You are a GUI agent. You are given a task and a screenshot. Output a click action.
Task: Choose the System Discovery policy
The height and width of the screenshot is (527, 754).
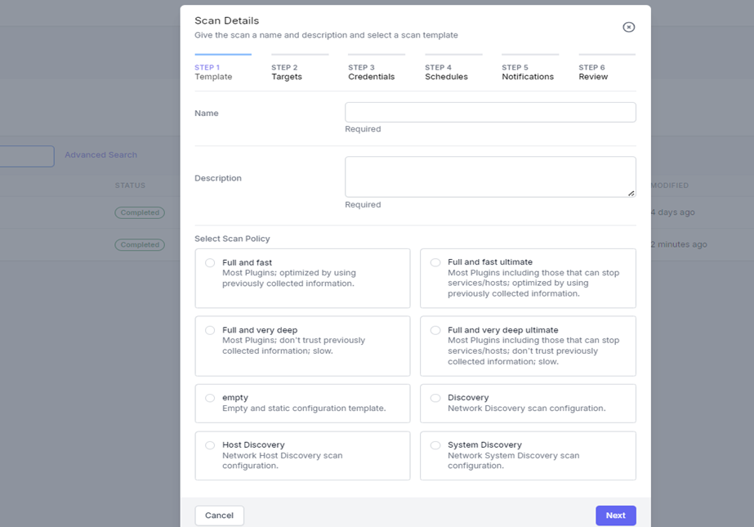435,445
